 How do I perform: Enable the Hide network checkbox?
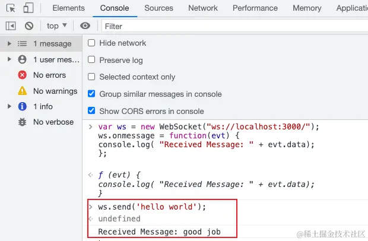point(91,43)
